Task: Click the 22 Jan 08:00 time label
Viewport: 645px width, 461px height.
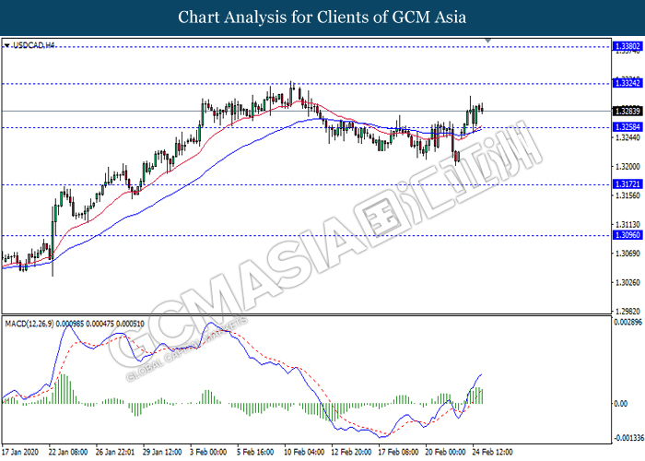Action: (68, 452)
